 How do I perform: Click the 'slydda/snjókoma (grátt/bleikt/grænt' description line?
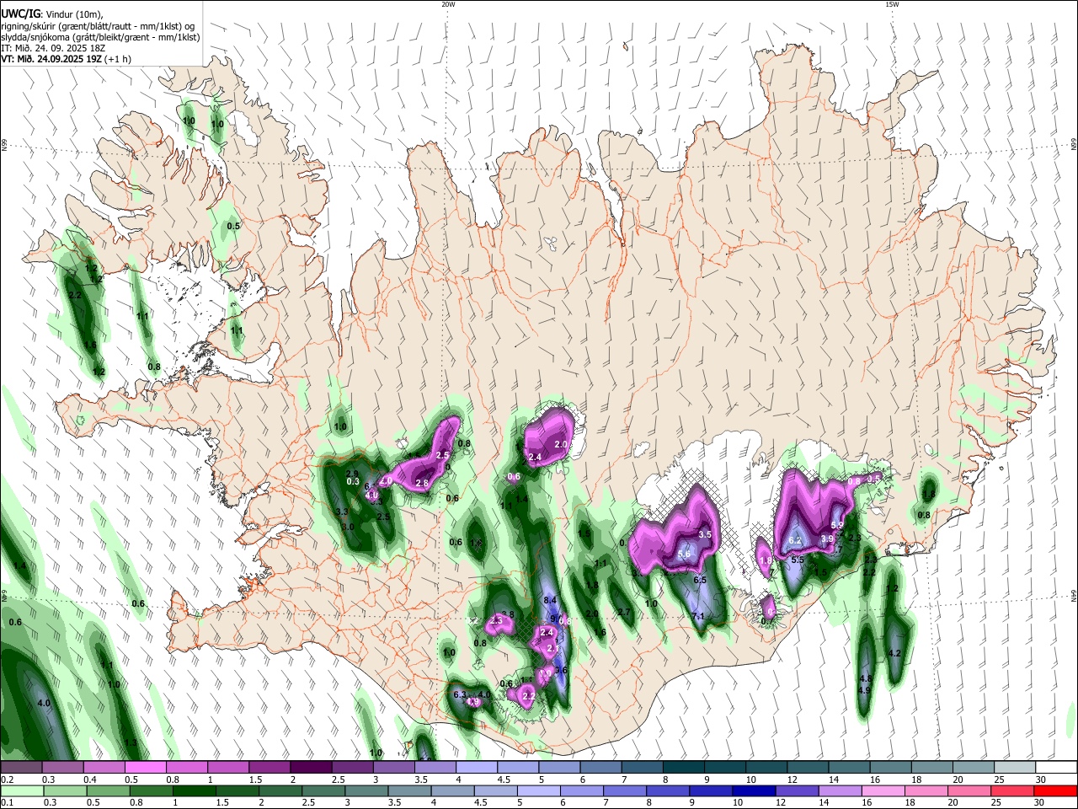coord(100,37)
